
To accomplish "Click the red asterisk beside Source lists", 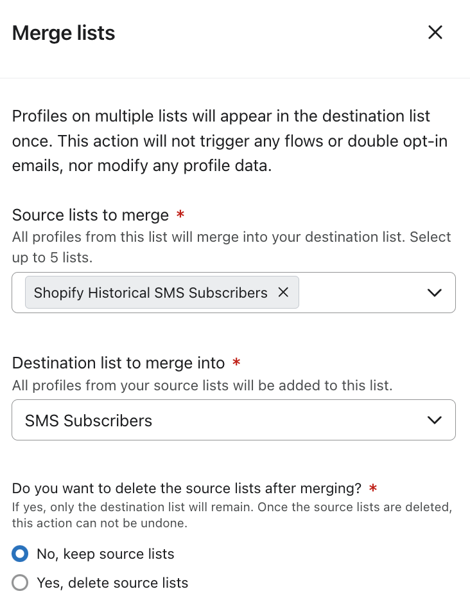I will [180, 215].
